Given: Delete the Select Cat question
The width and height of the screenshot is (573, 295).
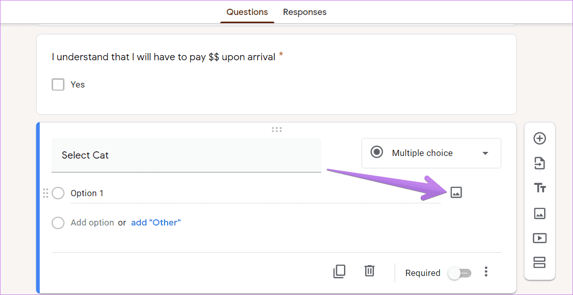Looking at the screenshot, I should (x=369, y=271).
